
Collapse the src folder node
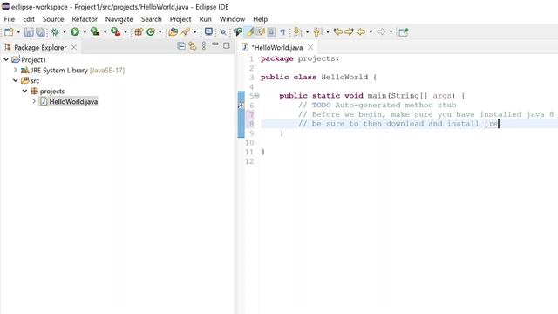click(x=16, y=80)
